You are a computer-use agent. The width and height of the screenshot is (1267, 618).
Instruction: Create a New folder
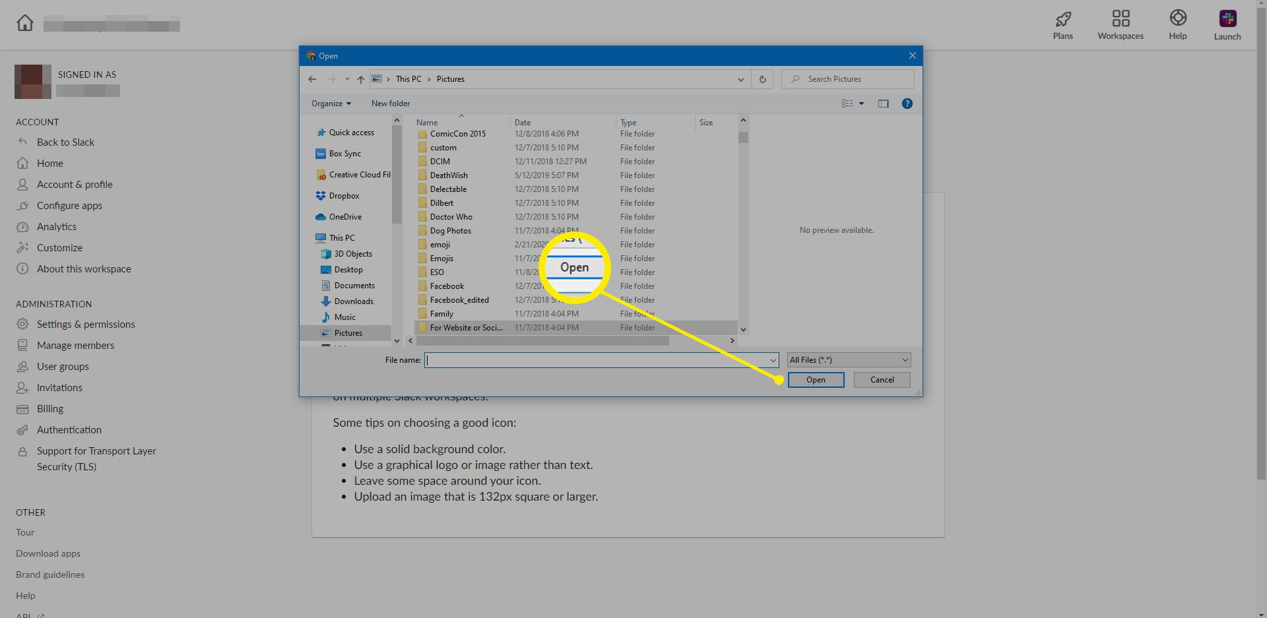390,104
